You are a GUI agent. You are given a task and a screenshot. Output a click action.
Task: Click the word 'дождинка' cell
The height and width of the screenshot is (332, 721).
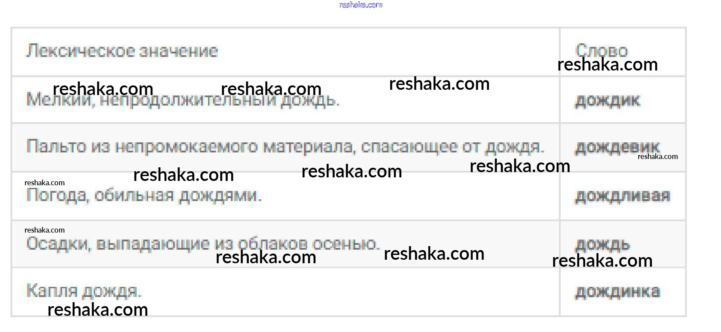click(x=617, y=292)
